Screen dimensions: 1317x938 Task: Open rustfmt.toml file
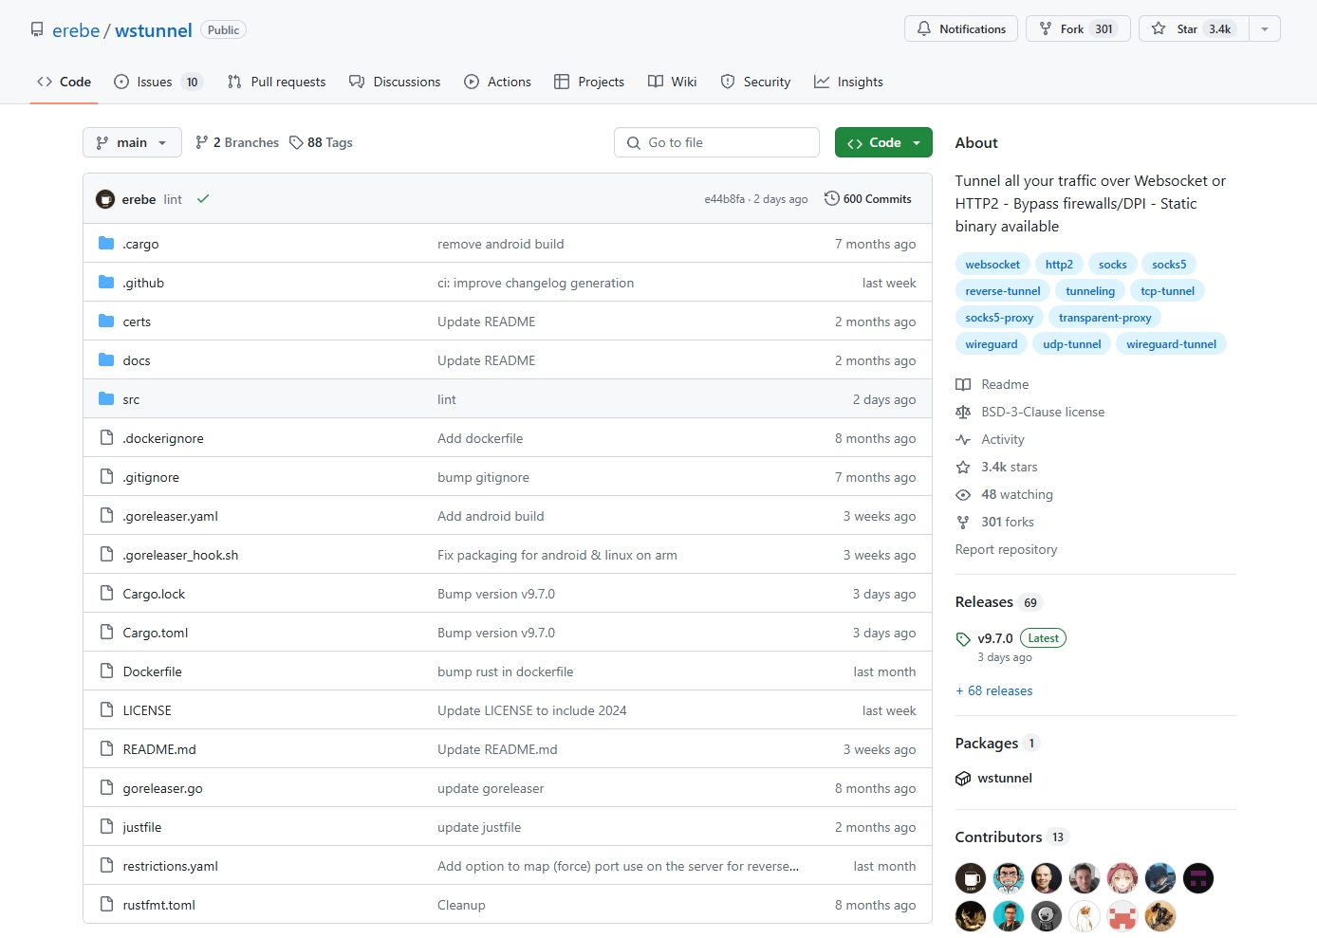click(x=159, y=905)
